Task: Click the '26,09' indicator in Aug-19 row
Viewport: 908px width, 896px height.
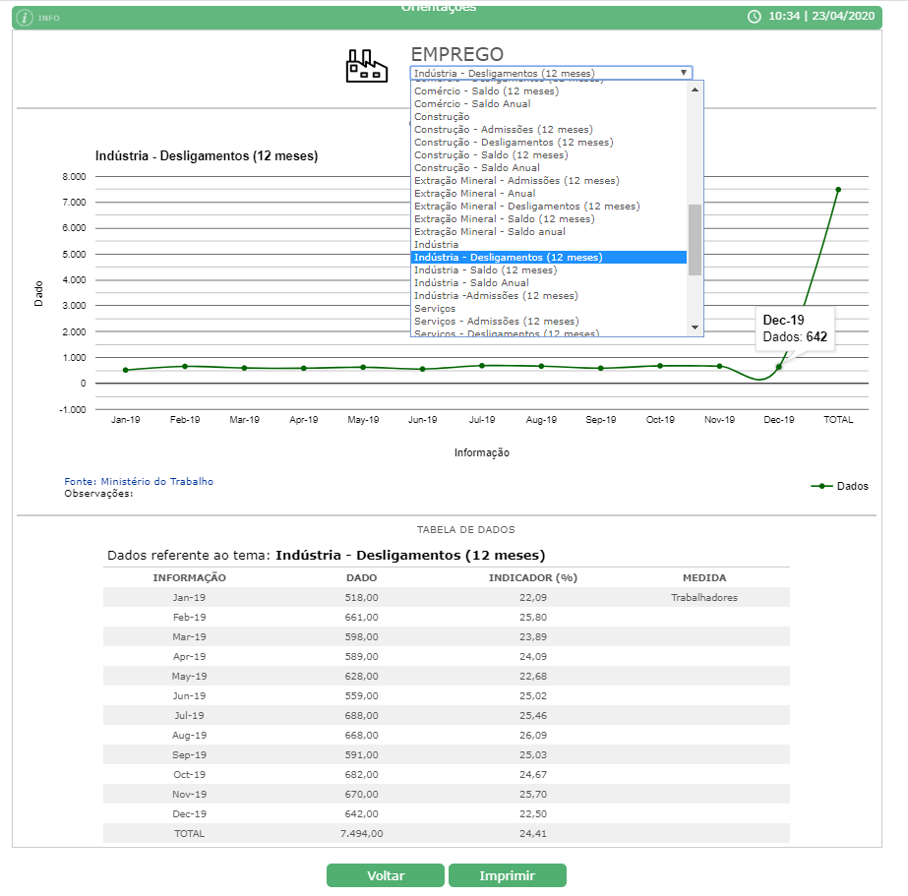Action: (x=533, y=735)
